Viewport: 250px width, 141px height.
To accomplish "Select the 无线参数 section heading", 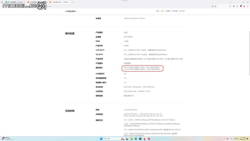I will tap(70, 111).
